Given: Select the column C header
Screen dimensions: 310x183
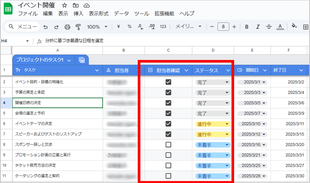Looking at the screenshot, I should point(168,50).
